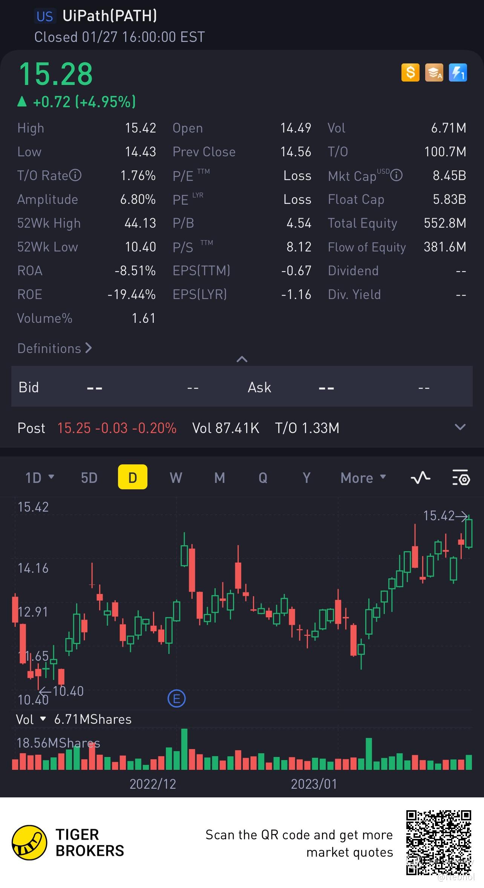Tap the orange dollar sign badge icon
Image resolution: width=484 pixels, height=888 pixels.
pyautogui.click(x=410, y=72)
